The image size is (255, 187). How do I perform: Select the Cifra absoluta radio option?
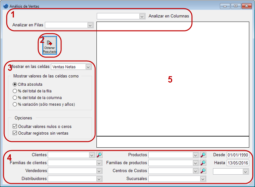[15, 84]
